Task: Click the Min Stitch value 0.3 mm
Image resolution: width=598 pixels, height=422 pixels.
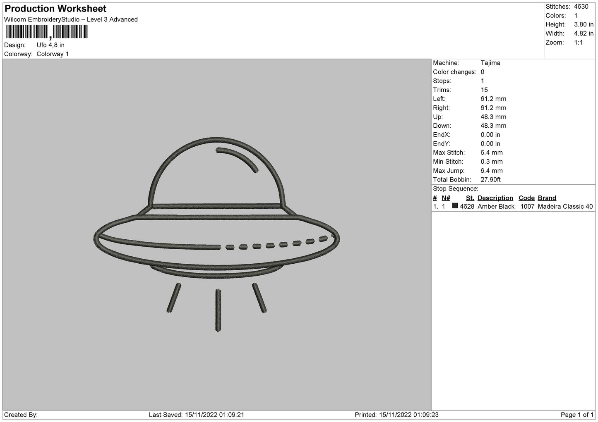Action: tap(492, 162)
